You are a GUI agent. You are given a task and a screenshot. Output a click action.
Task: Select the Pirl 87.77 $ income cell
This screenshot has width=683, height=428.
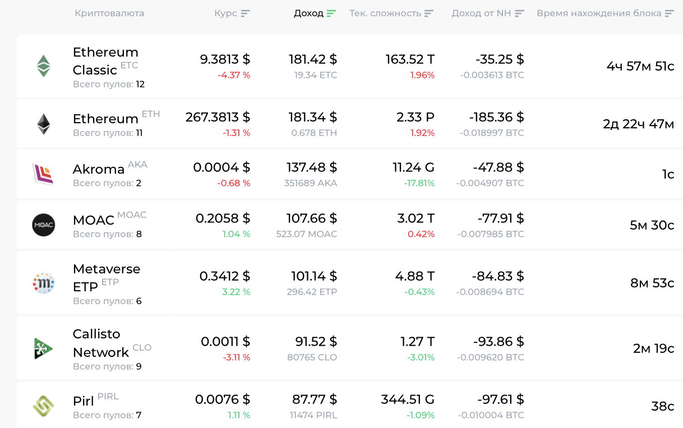tap(314, 399)
